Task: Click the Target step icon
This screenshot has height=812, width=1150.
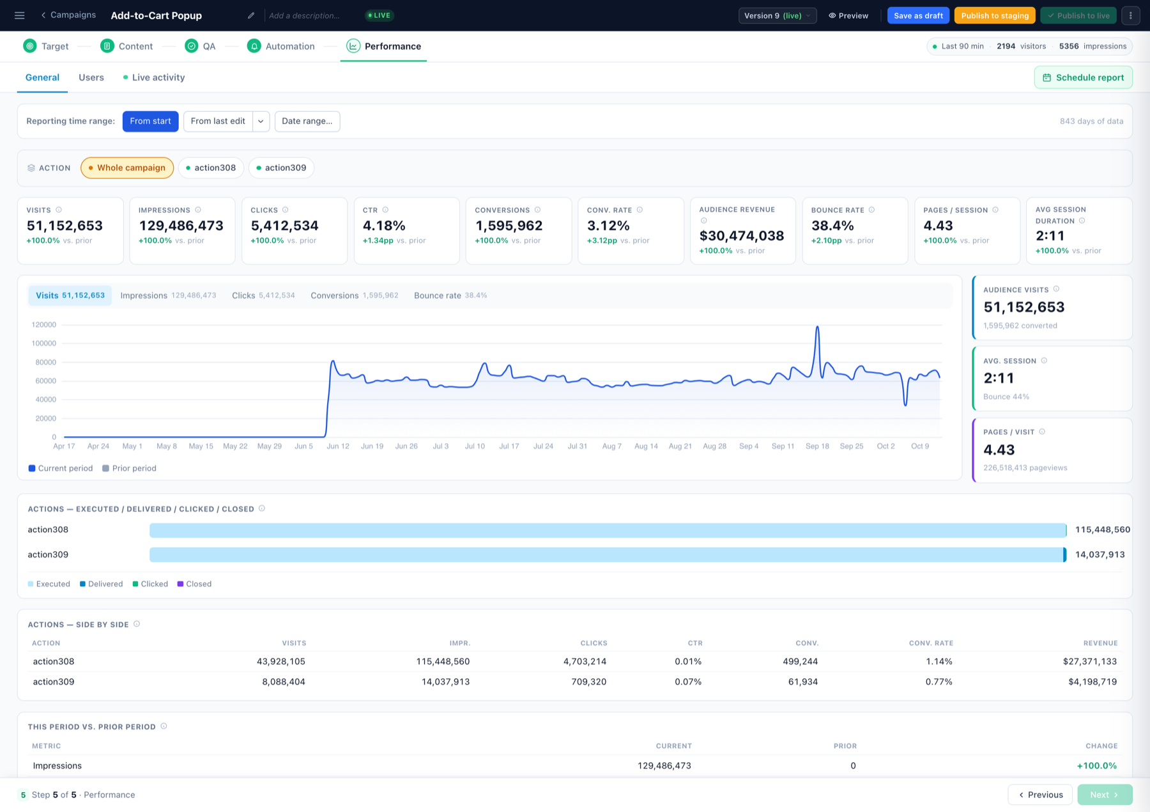Action: click(30, 46)
